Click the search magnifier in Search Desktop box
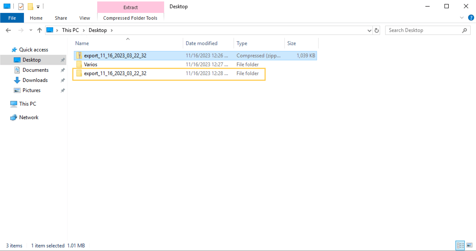The width and height of the screenshot is (476, 251). [465, 30]
